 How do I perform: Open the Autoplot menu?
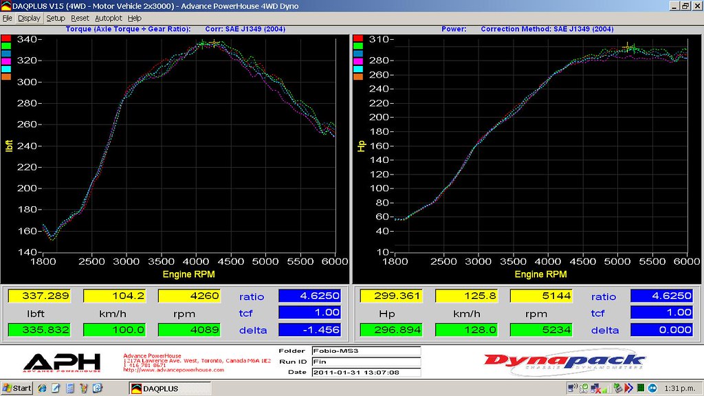pyautogui.click(x=109, y=18)
